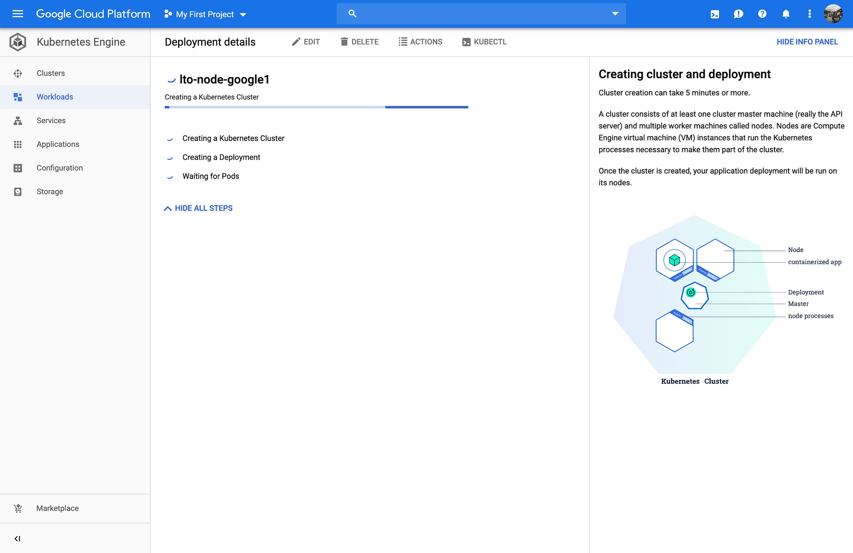Open Applications in the sidebar
Screen dimensions: 853x553
[75, 144]
